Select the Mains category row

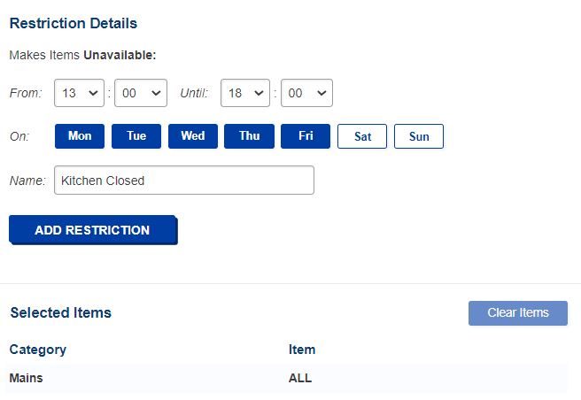[26, 378]
